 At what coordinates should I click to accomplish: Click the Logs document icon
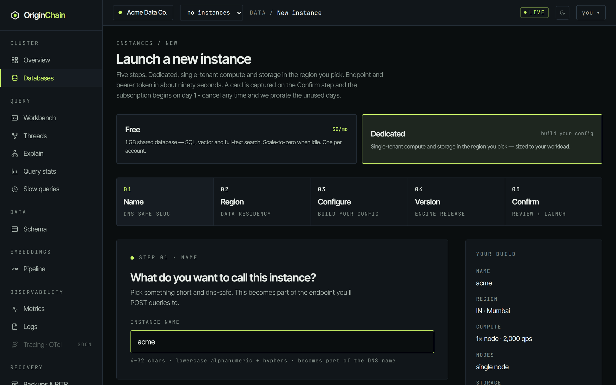coord(15,327)
